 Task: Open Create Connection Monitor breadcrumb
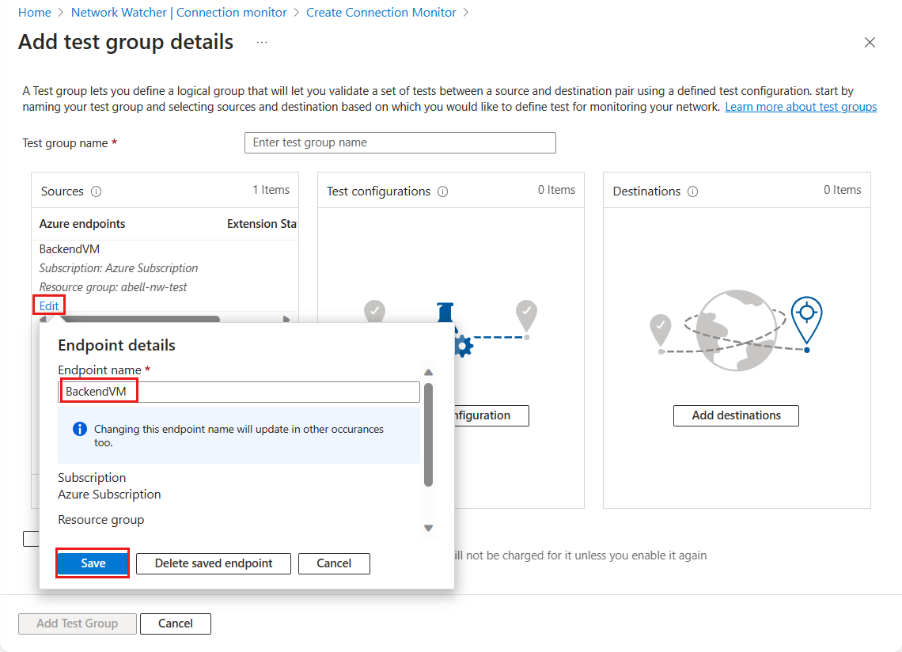coord(381,12)
